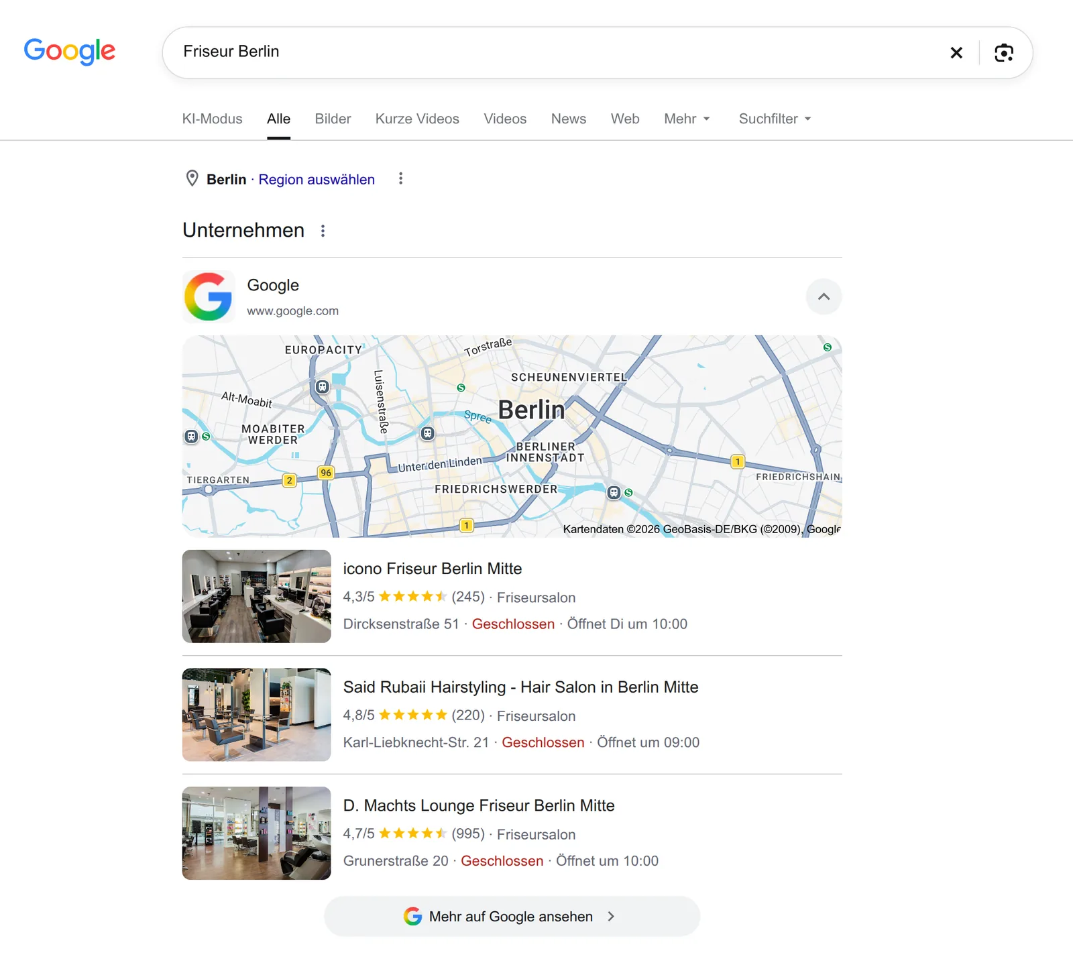
Task: Open the three-dot menu next to Unternehmen
Action: pyautogui.click(x=323, y=231)
